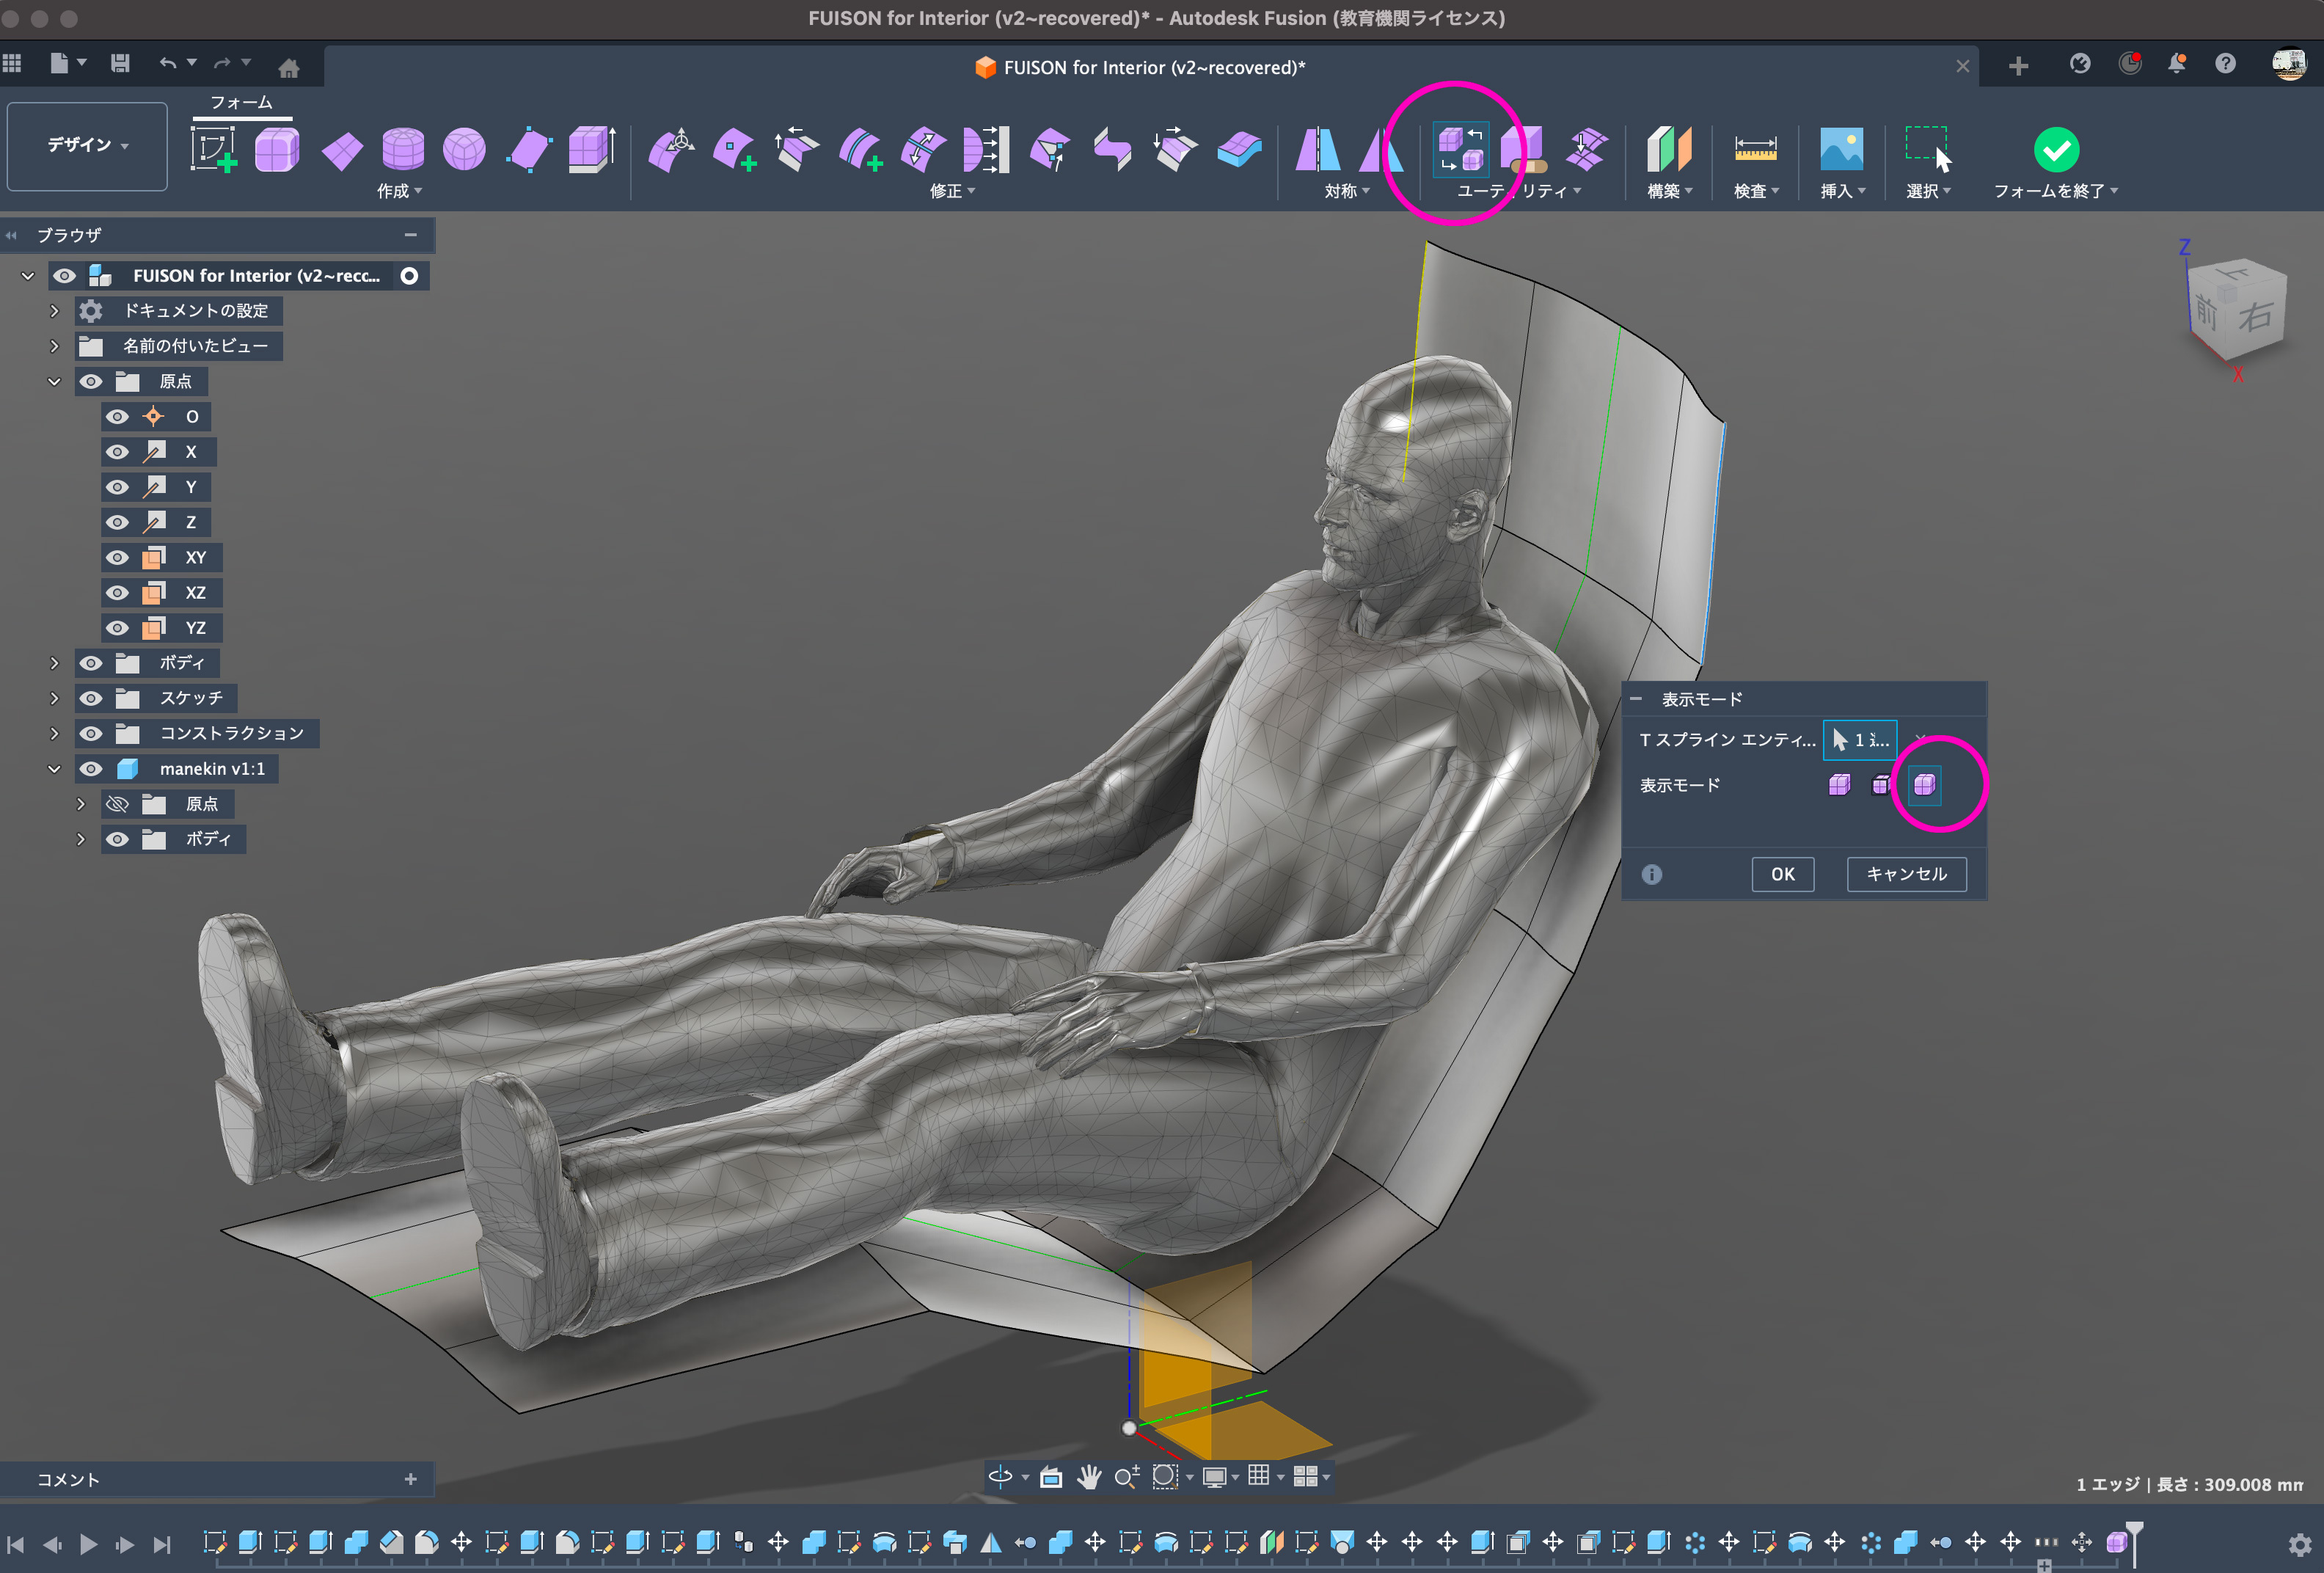Click the Insert image icon
This screenshot has height=1573, width=2324.
coord(1841,150)
